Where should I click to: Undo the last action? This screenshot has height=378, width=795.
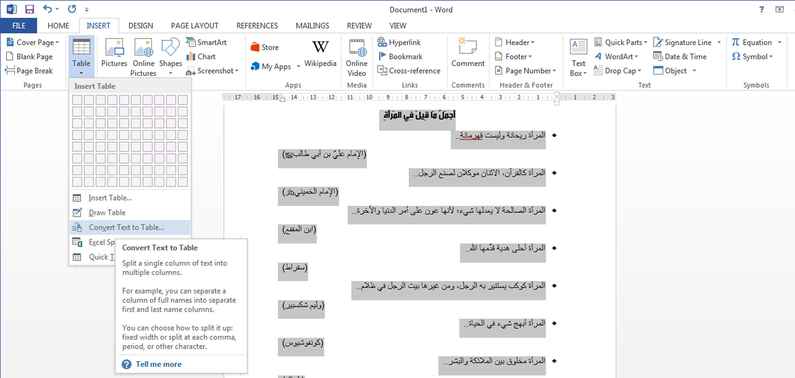47,9
